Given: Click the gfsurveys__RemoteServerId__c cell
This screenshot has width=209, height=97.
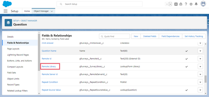Looking at the screenshot, I should pyautogui.click(x=93, y=74).
